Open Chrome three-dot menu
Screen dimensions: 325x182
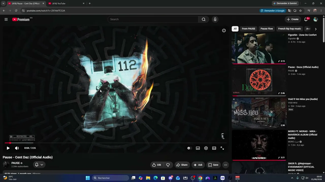(x=321, y=11)
